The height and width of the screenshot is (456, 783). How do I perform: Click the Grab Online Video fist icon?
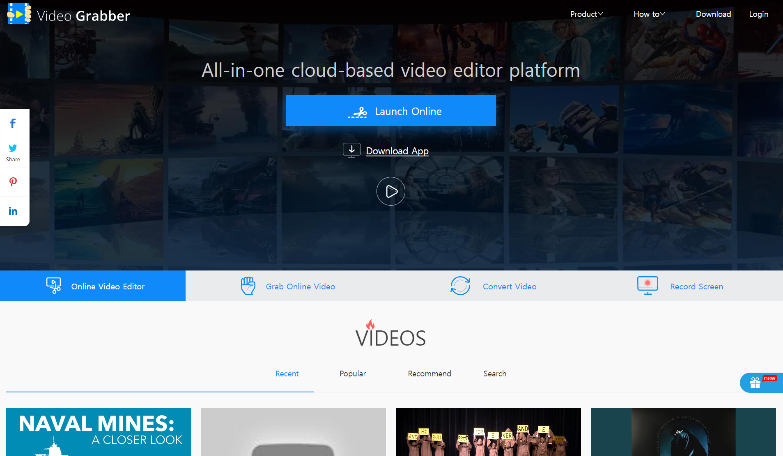pyautogui.click(x=248, y=286)
